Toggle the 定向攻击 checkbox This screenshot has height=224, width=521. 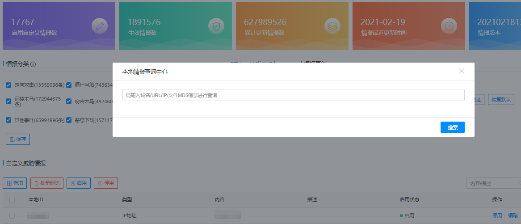[8, 85]
